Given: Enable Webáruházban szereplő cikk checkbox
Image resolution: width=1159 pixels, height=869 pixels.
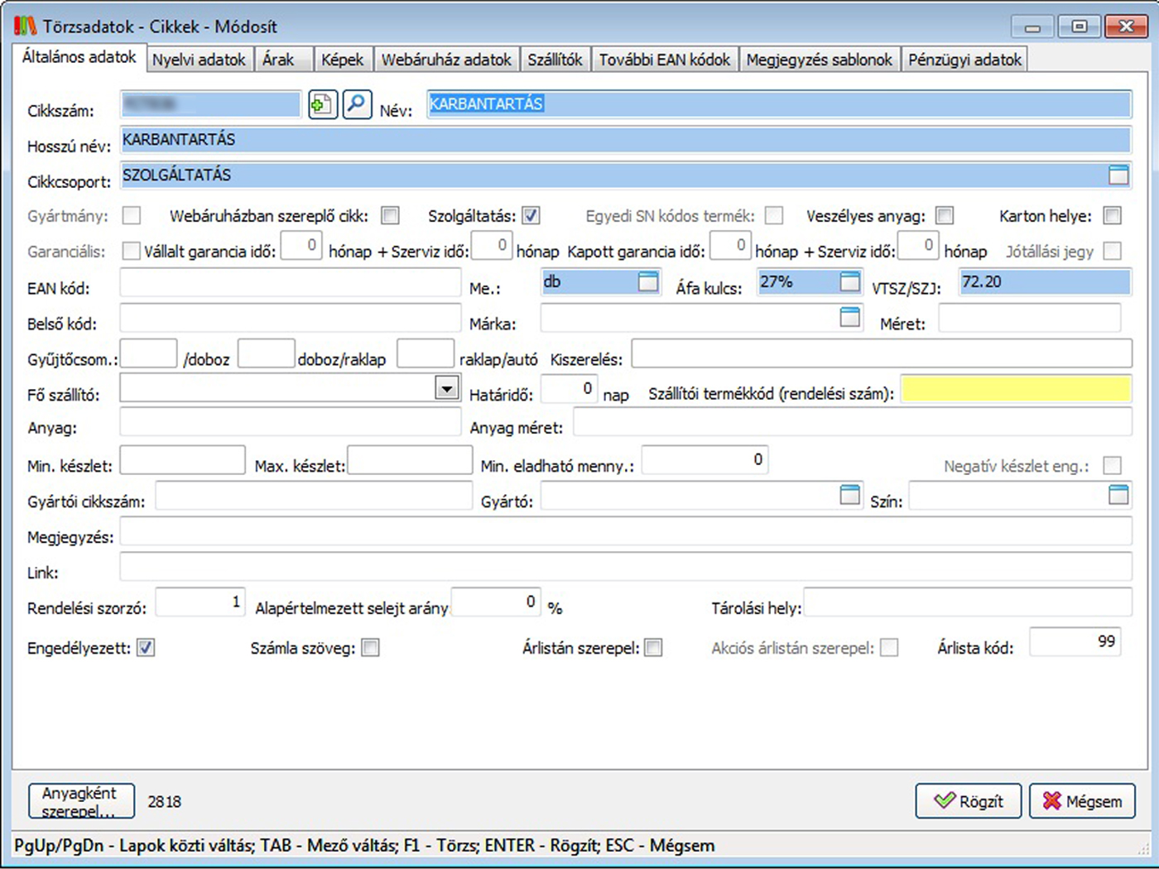Looking at the screenshot, I should [390, 216].
